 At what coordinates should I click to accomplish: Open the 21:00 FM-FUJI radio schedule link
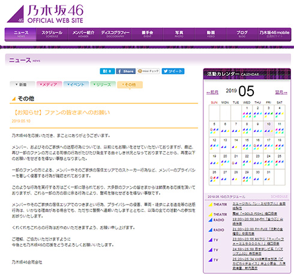point(257,231)
